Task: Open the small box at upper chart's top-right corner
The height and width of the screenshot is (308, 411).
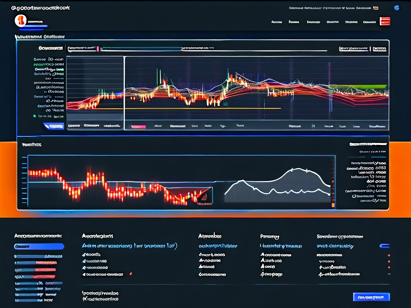Action: point(379,49)
